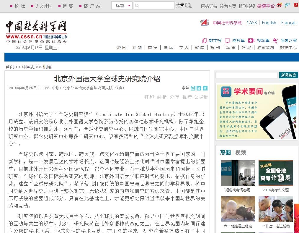Expand the 标题 search type dropdown

coord(122,6)
